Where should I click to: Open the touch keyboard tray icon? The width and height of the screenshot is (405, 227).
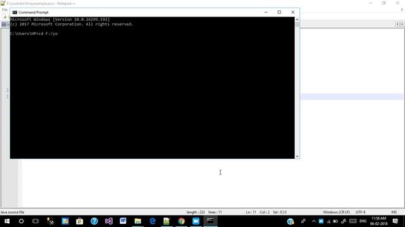pyautogui.click(x=353, y=221)
